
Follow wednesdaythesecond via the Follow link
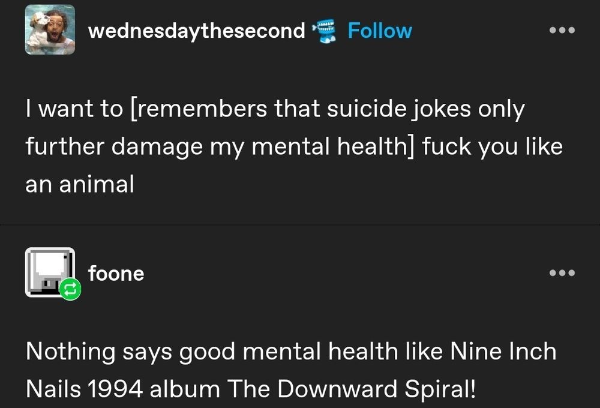380,31
